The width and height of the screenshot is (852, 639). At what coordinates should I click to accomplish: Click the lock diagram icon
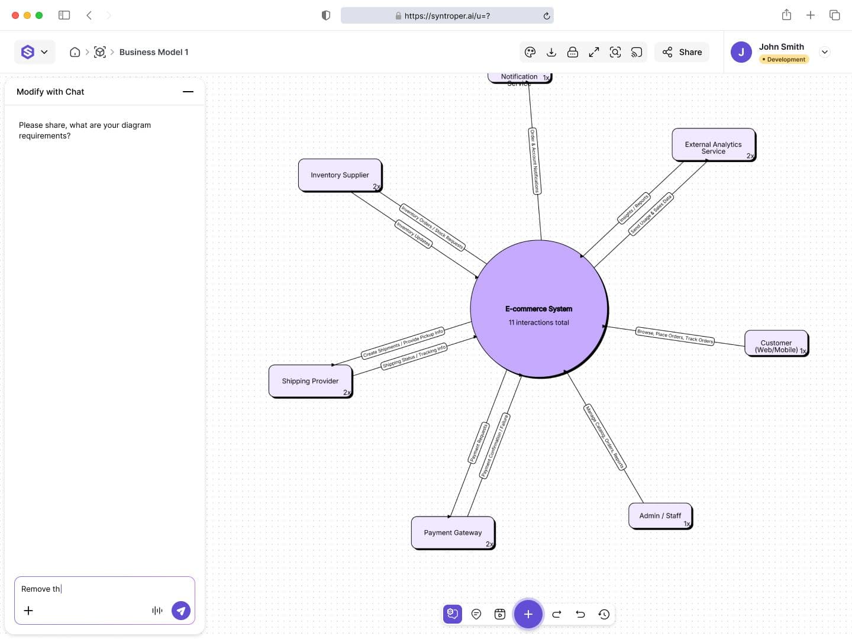point(573,52)
